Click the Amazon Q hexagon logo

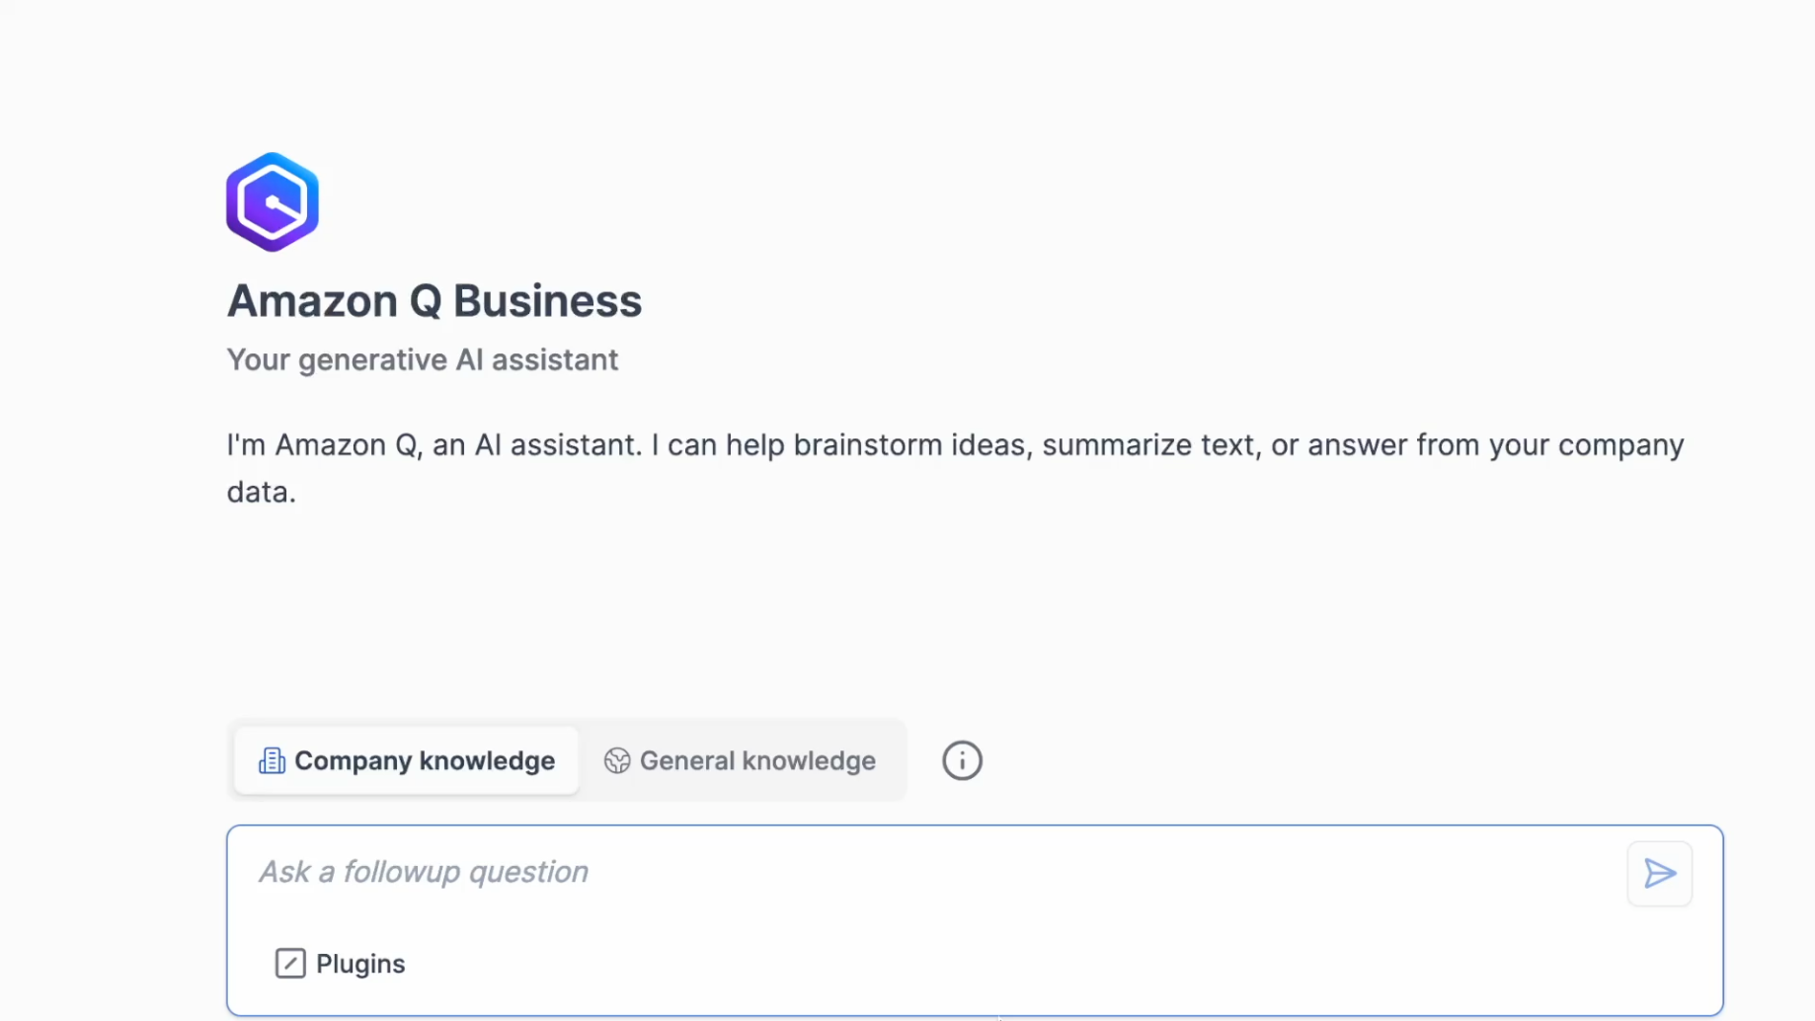pos(273,201)
